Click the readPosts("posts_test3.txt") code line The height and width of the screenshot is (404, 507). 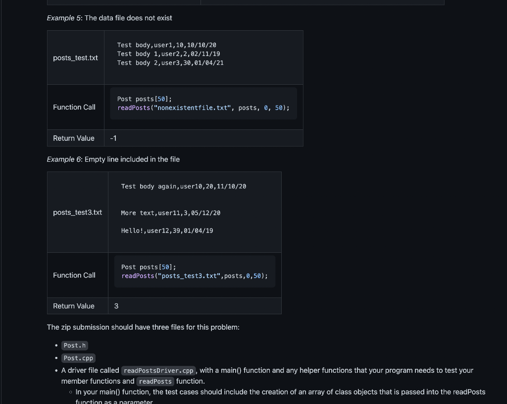pos(194,276)
